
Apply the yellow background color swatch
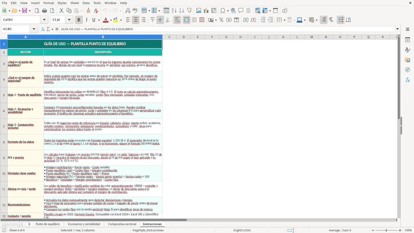tap(116, 20)
